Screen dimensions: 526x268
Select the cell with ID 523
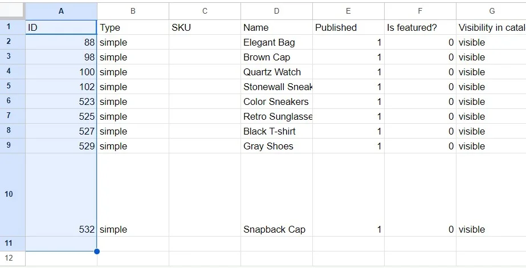[x=61, y=101]
